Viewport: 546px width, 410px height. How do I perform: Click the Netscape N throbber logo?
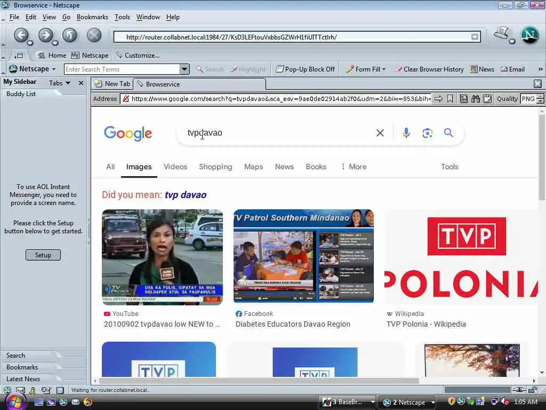tap(529, 35)
